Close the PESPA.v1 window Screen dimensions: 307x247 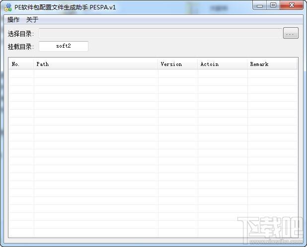292,5
